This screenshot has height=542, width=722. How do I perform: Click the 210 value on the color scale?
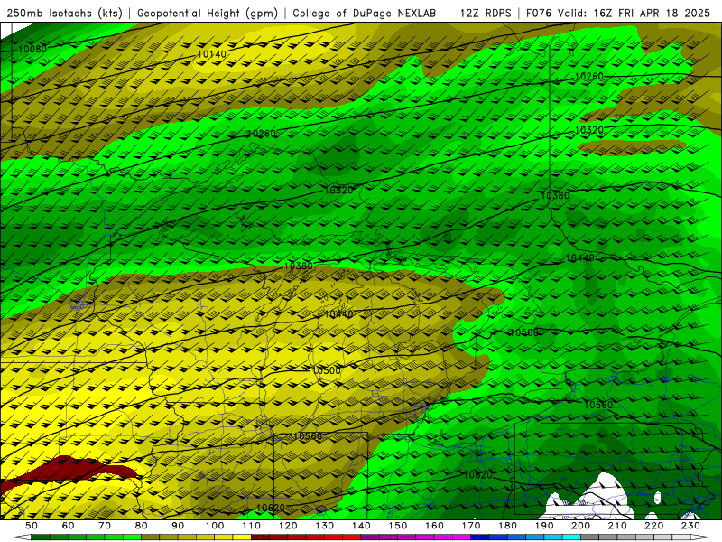point(617,526)
